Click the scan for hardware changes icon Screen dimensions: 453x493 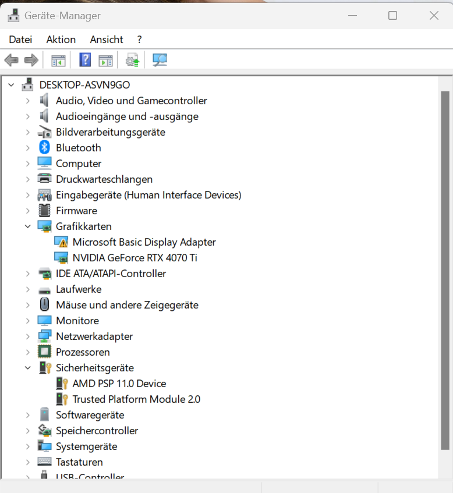click(160, 60)
